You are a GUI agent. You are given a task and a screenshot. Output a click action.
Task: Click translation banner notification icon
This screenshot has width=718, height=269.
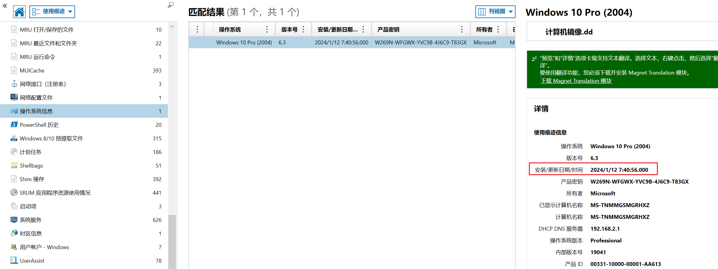(x=534, y=59)
